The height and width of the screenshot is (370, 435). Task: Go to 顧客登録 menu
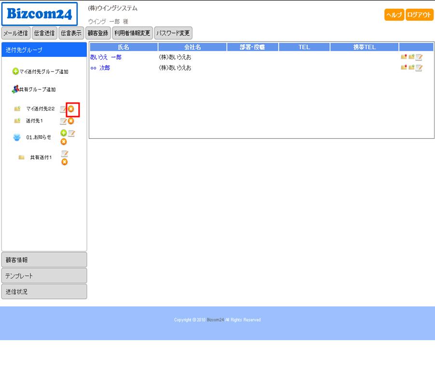pos(98,33)
